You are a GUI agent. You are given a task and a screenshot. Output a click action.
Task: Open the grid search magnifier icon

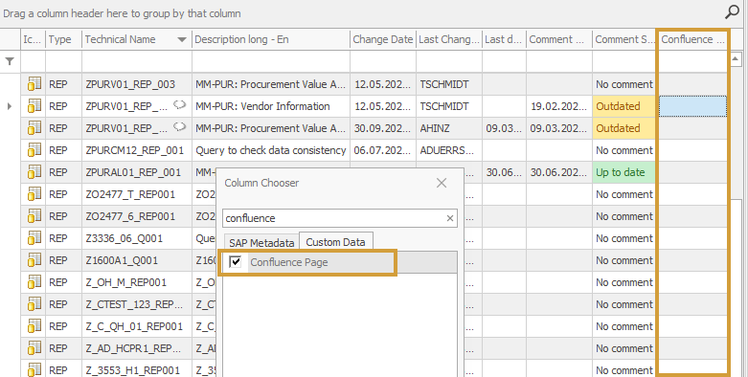pos(732,11)
